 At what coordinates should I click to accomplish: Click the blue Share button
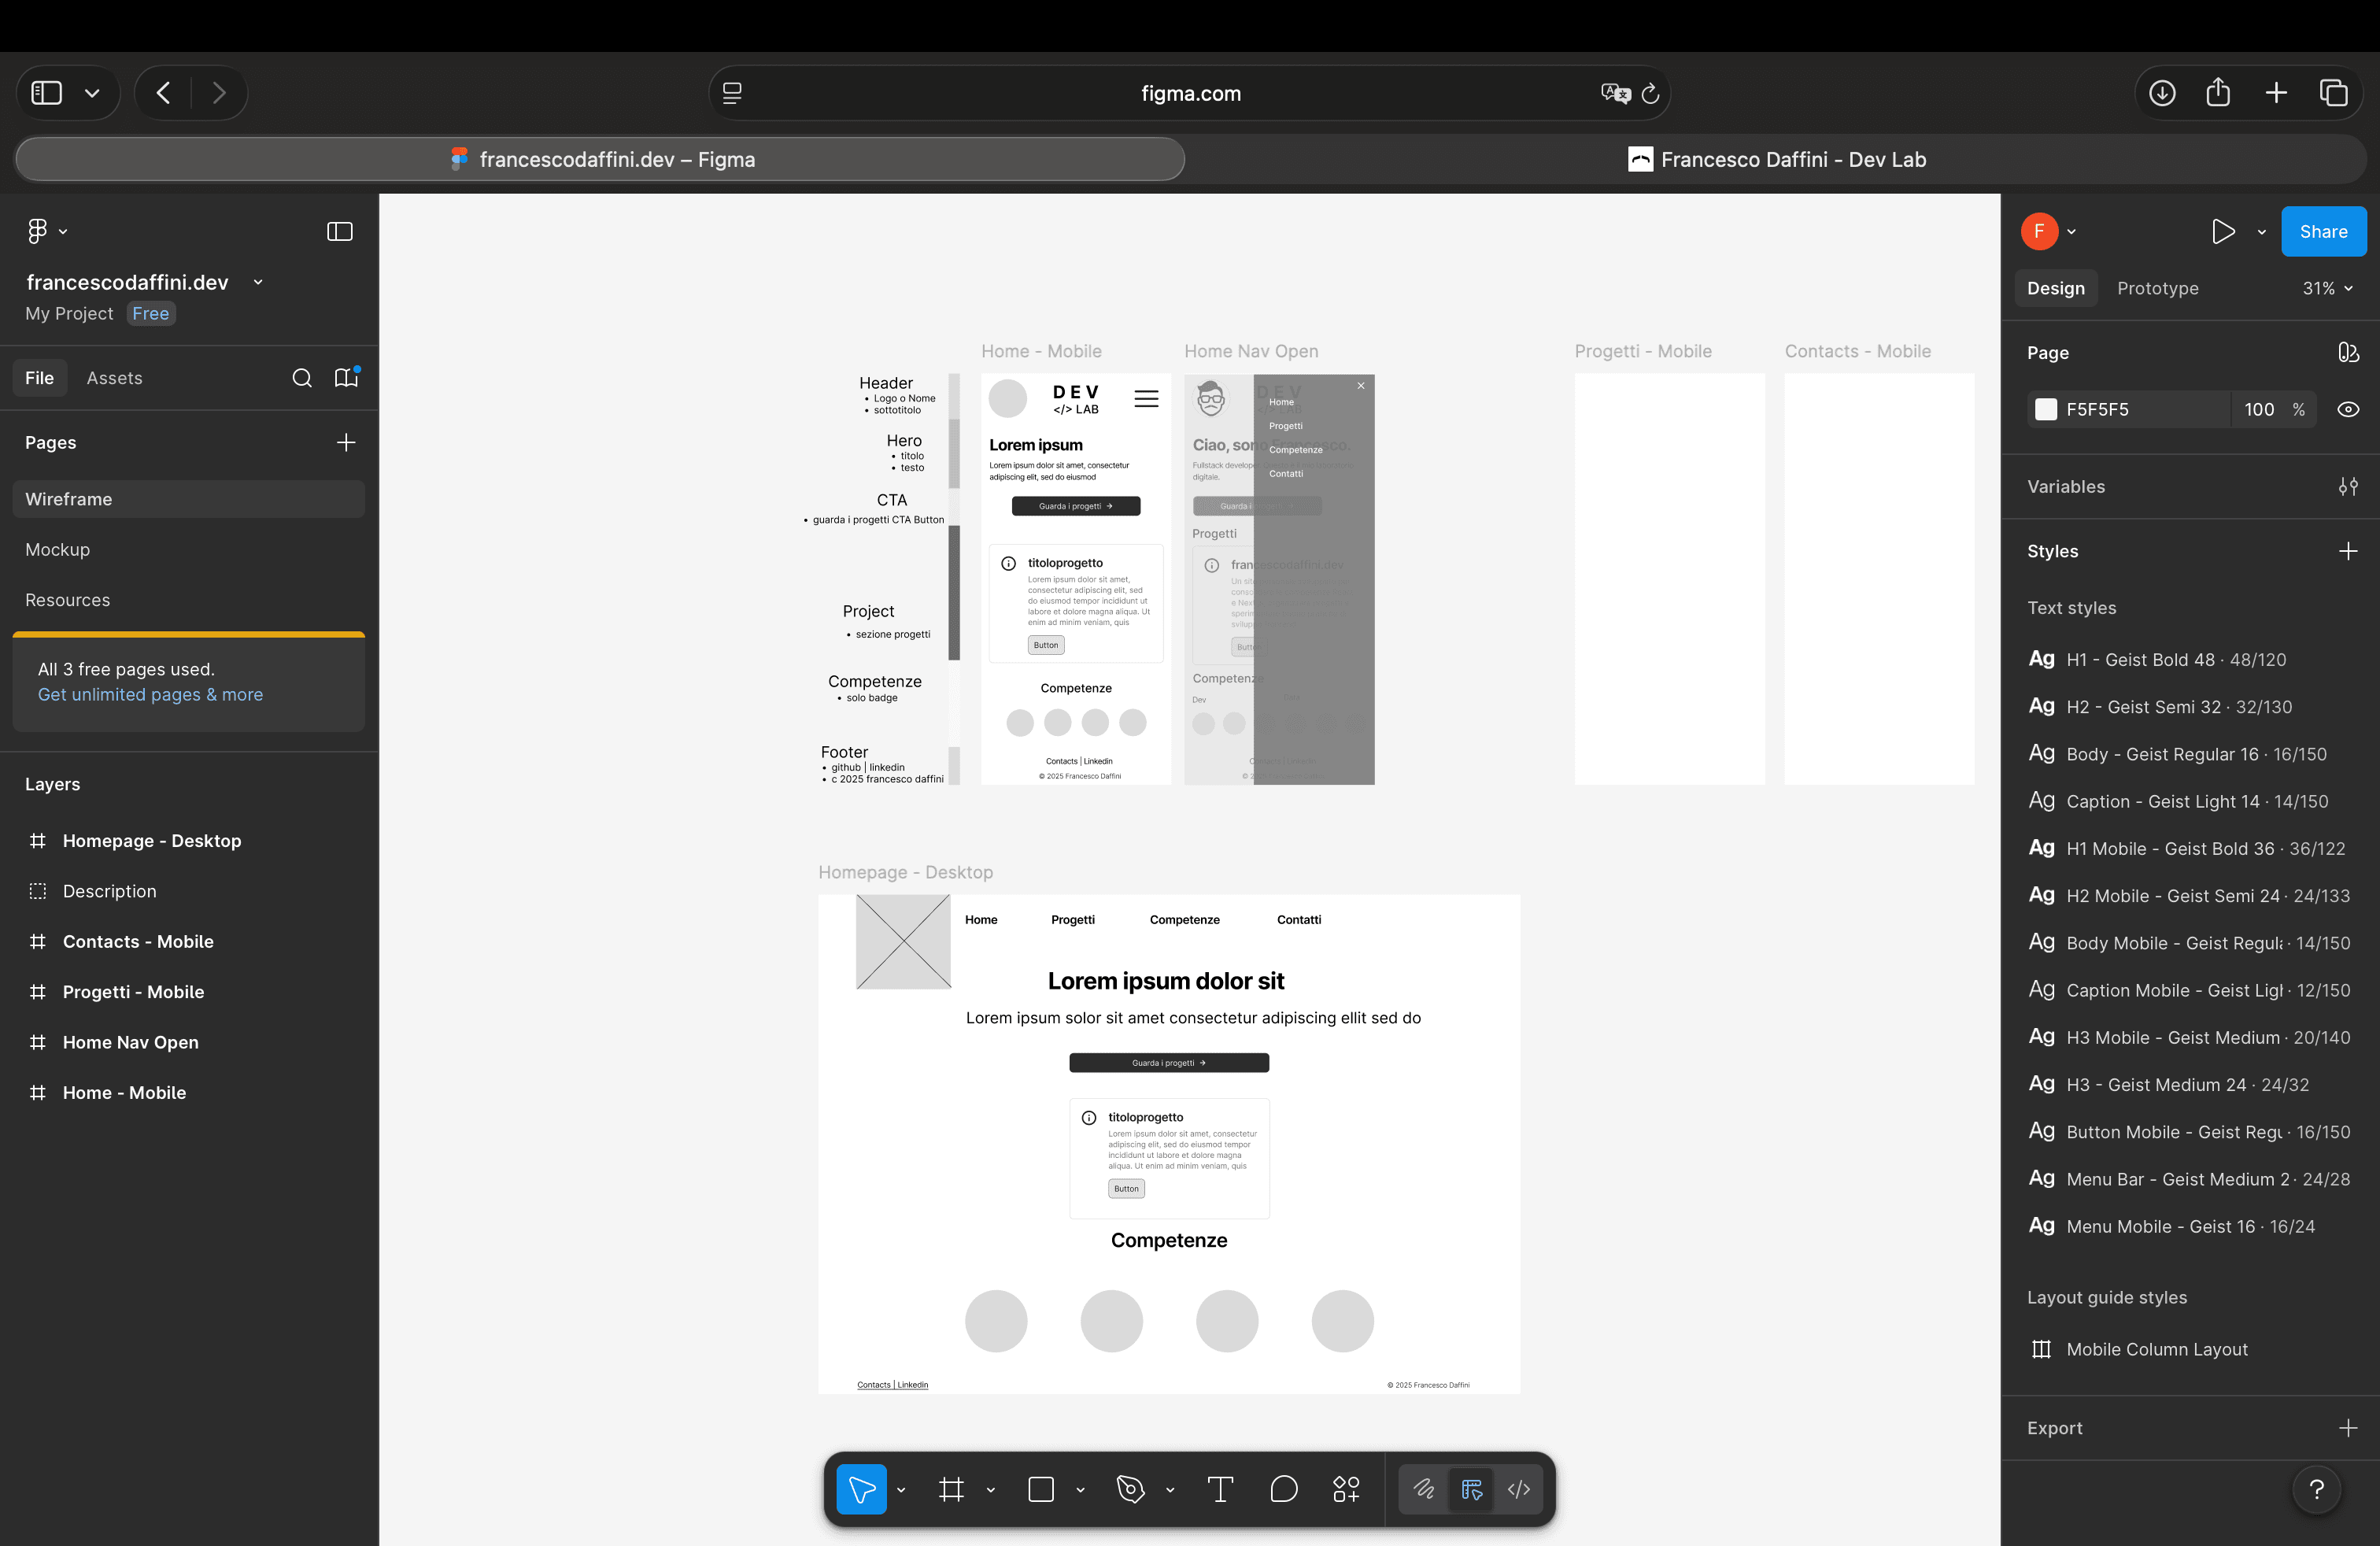tap(2323, 231)
